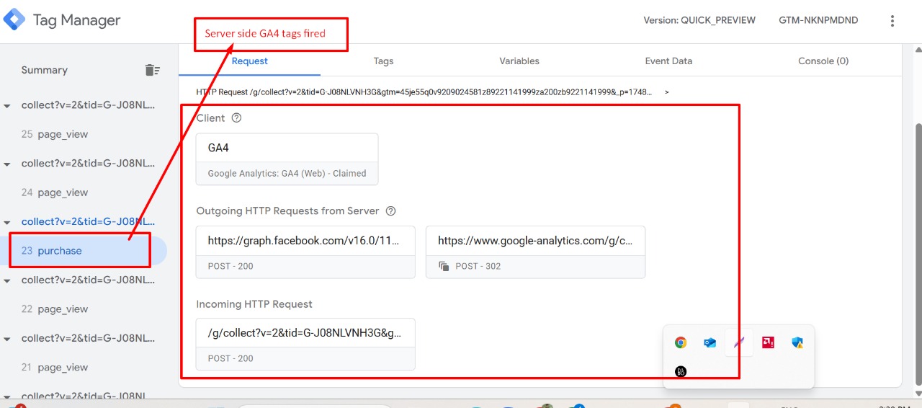Image resolution: width=922 pixels, height=408 pixels.
Task: Collapse the collect group above 23 purchase
Action: pyautogui.click(x=7, y=223)
